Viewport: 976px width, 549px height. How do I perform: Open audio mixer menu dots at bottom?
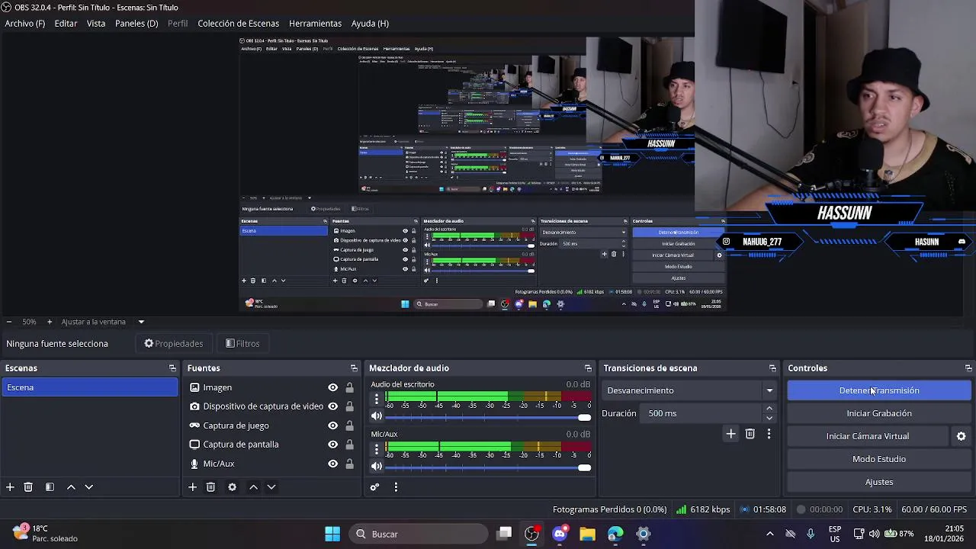pyautogui.click(x=396, y=487)
